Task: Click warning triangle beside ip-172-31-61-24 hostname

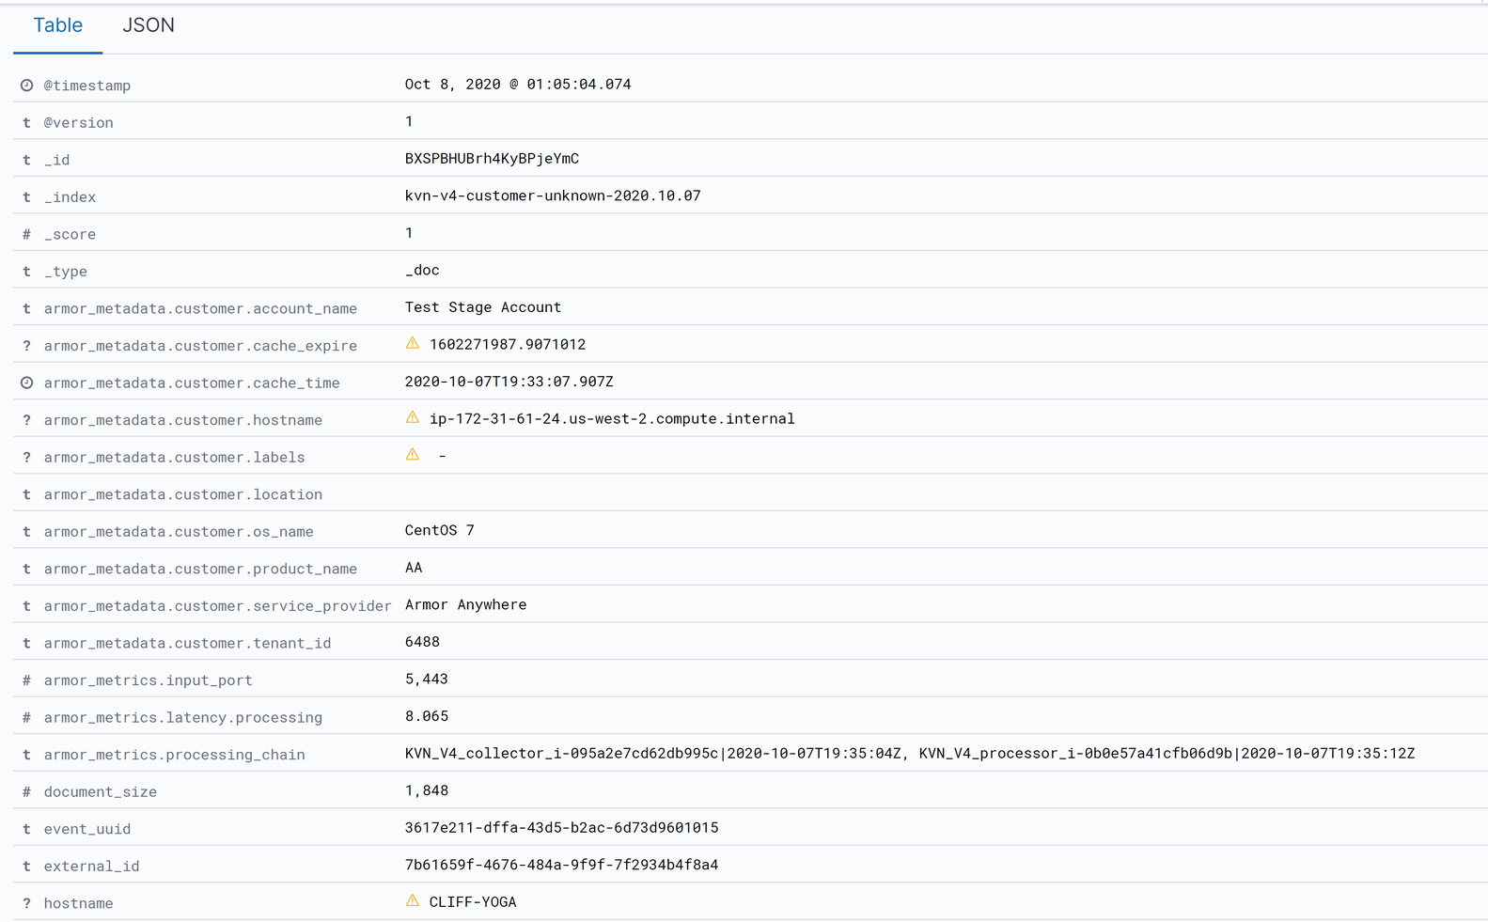Action: (413, 418)
